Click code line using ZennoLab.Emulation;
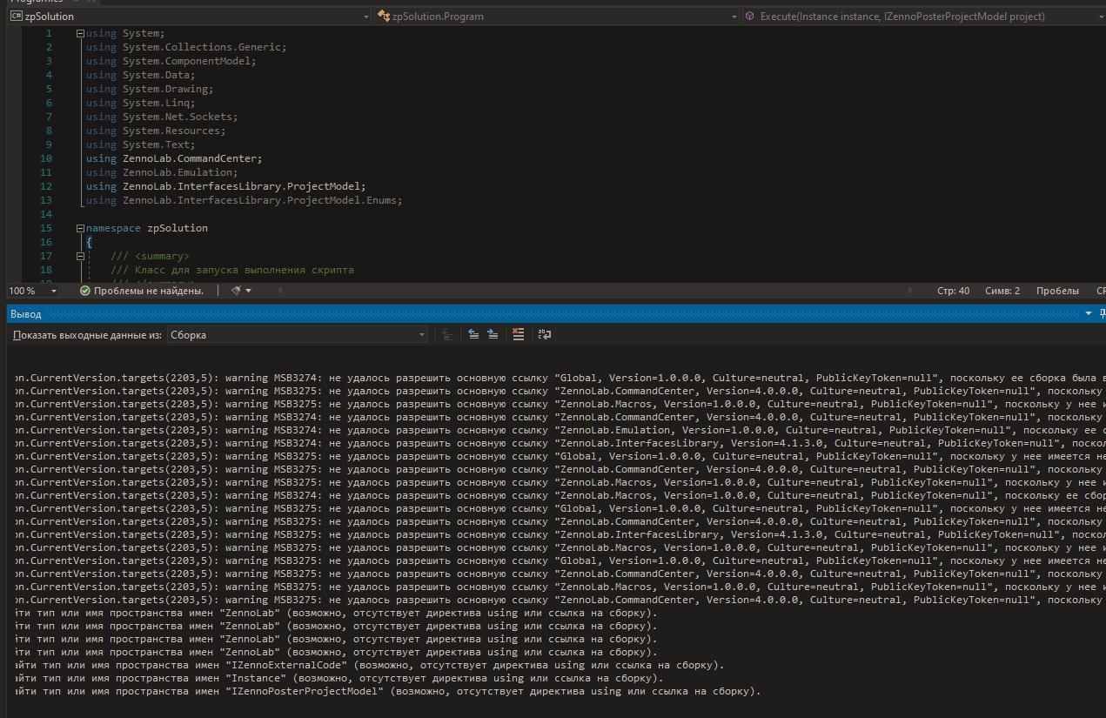This screenshot has width=1106, height=718. [162, 172]
